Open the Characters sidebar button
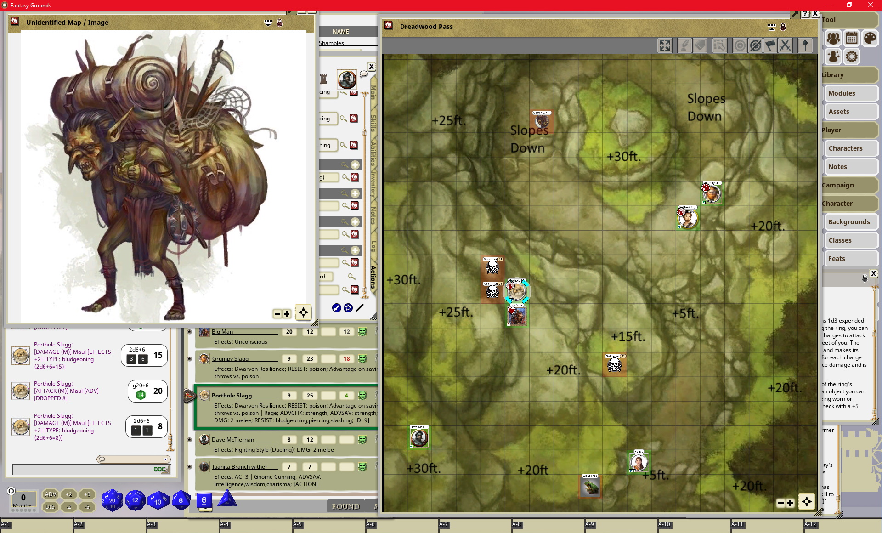Viewport: 882px width, 533px height. tap(851, 148)
